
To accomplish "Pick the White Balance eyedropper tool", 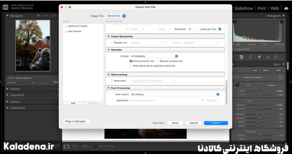I will (x=236, y=86).
